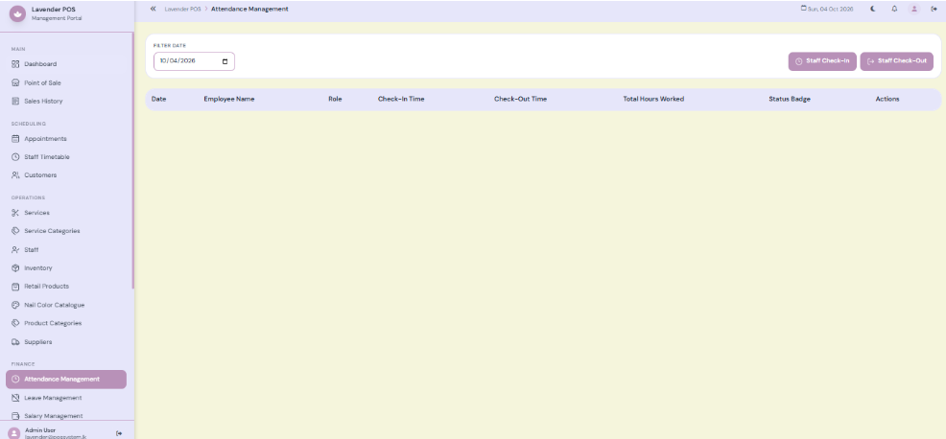Click the Employee Name column header
Image resolution: width=946 pixels, height=439 pixels.
[229, 99]
